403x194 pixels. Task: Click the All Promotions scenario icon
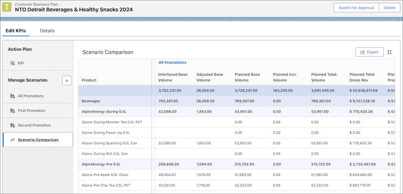[12, 96]
